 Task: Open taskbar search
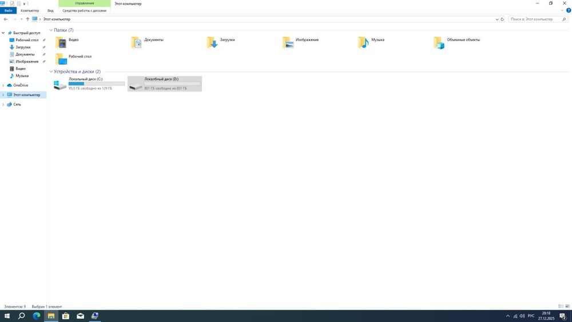[22, 316]
